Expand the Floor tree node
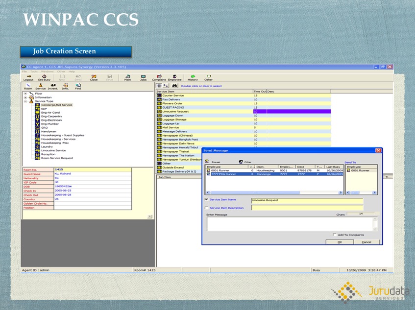The height and width of the screenshot is (310, 415). (x=25, y=93)
